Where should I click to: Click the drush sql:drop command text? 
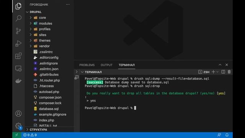[x=147, y=86]
